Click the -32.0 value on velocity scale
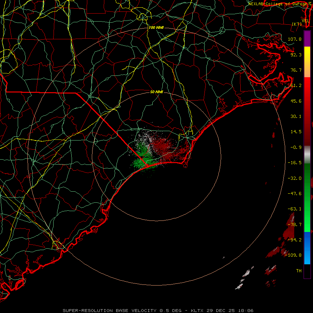 [295, 178]
